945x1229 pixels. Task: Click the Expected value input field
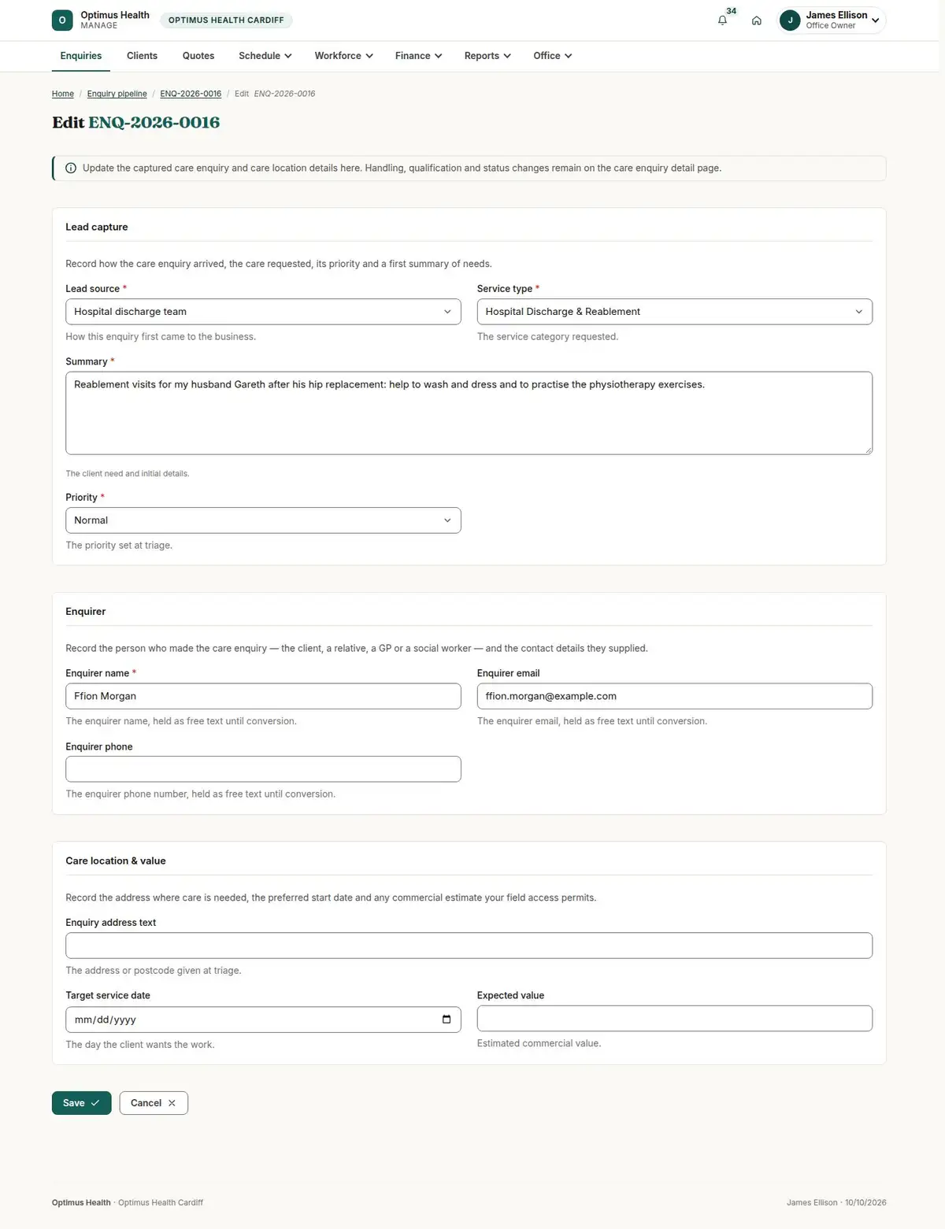[x=674, y=1018]
